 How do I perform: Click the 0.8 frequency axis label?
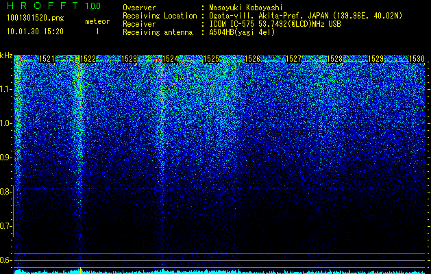(5, 192)
